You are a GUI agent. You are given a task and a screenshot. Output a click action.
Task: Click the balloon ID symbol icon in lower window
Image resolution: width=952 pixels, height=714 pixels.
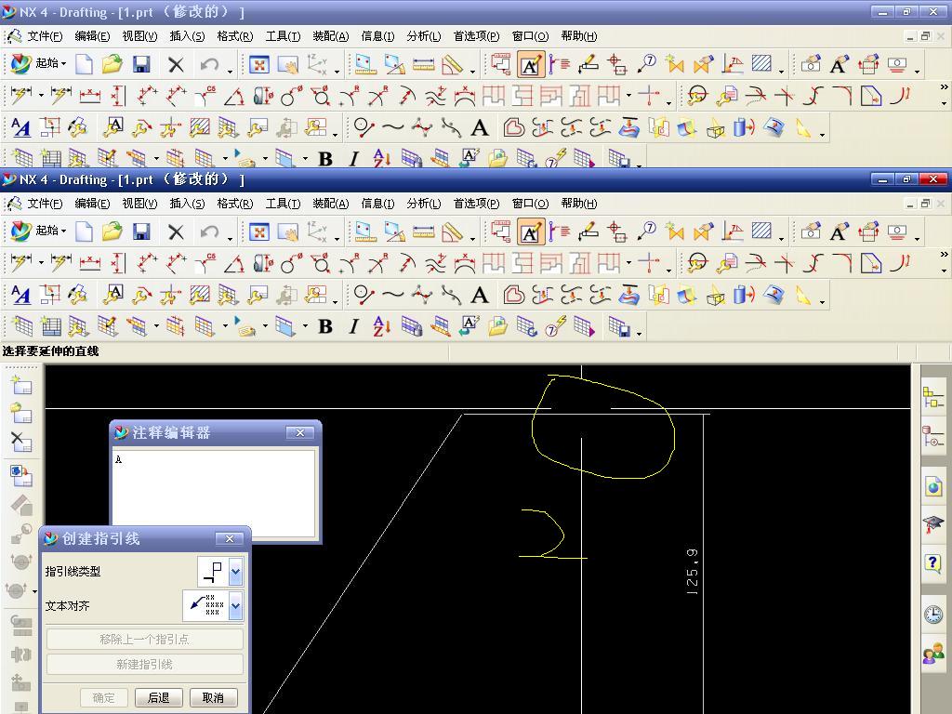(x=646, y=231)
